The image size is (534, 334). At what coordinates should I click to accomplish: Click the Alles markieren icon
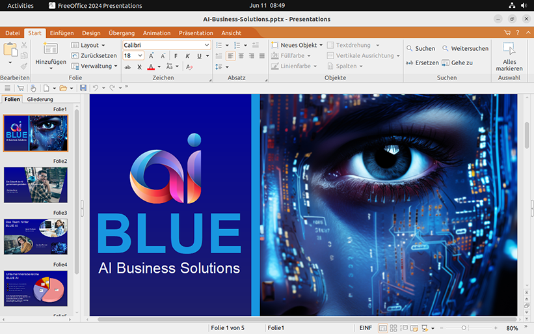point(509,49)
